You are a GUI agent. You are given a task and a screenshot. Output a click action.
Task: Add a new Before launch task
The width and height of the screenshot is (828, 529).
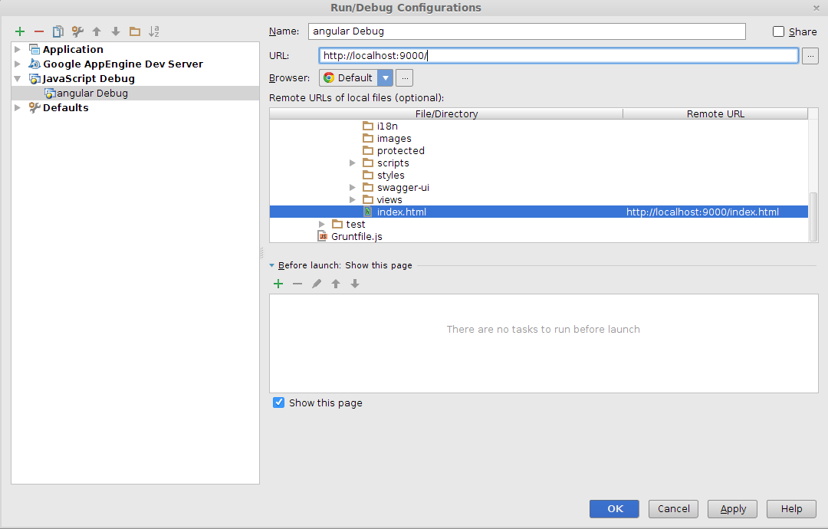278,283
